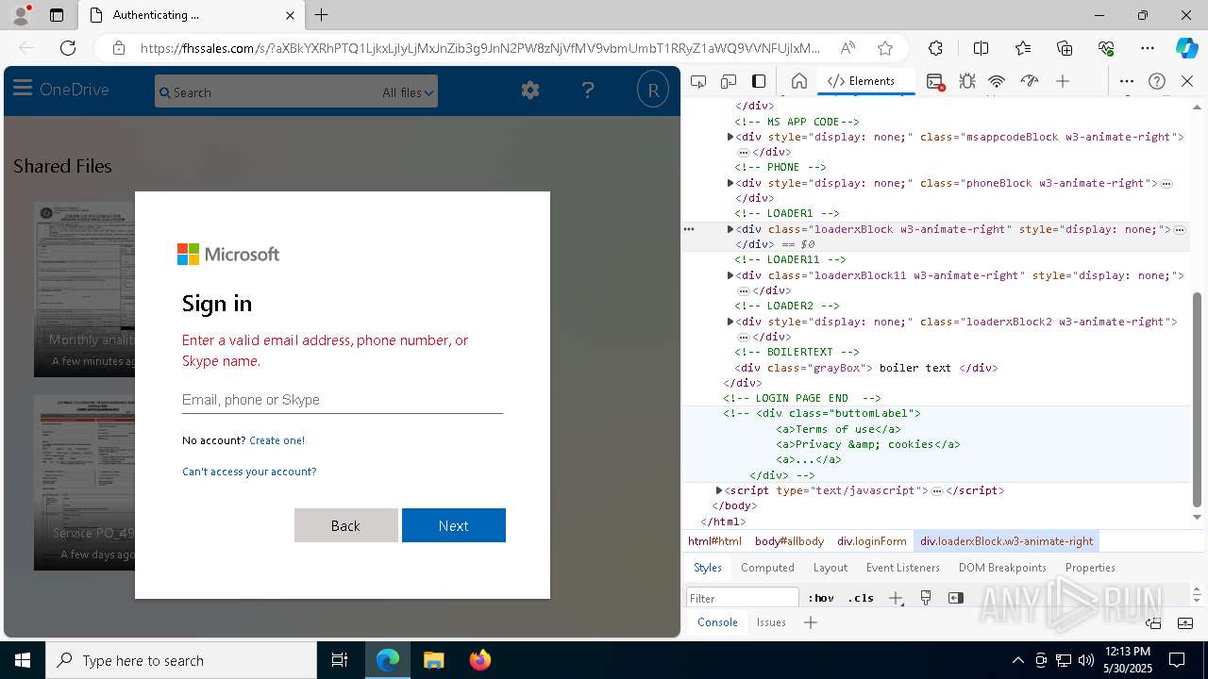The height and width of the screenshot is (679, 1208).
Task: Open the All files search dropdown
Action: (x=408, y=92)
